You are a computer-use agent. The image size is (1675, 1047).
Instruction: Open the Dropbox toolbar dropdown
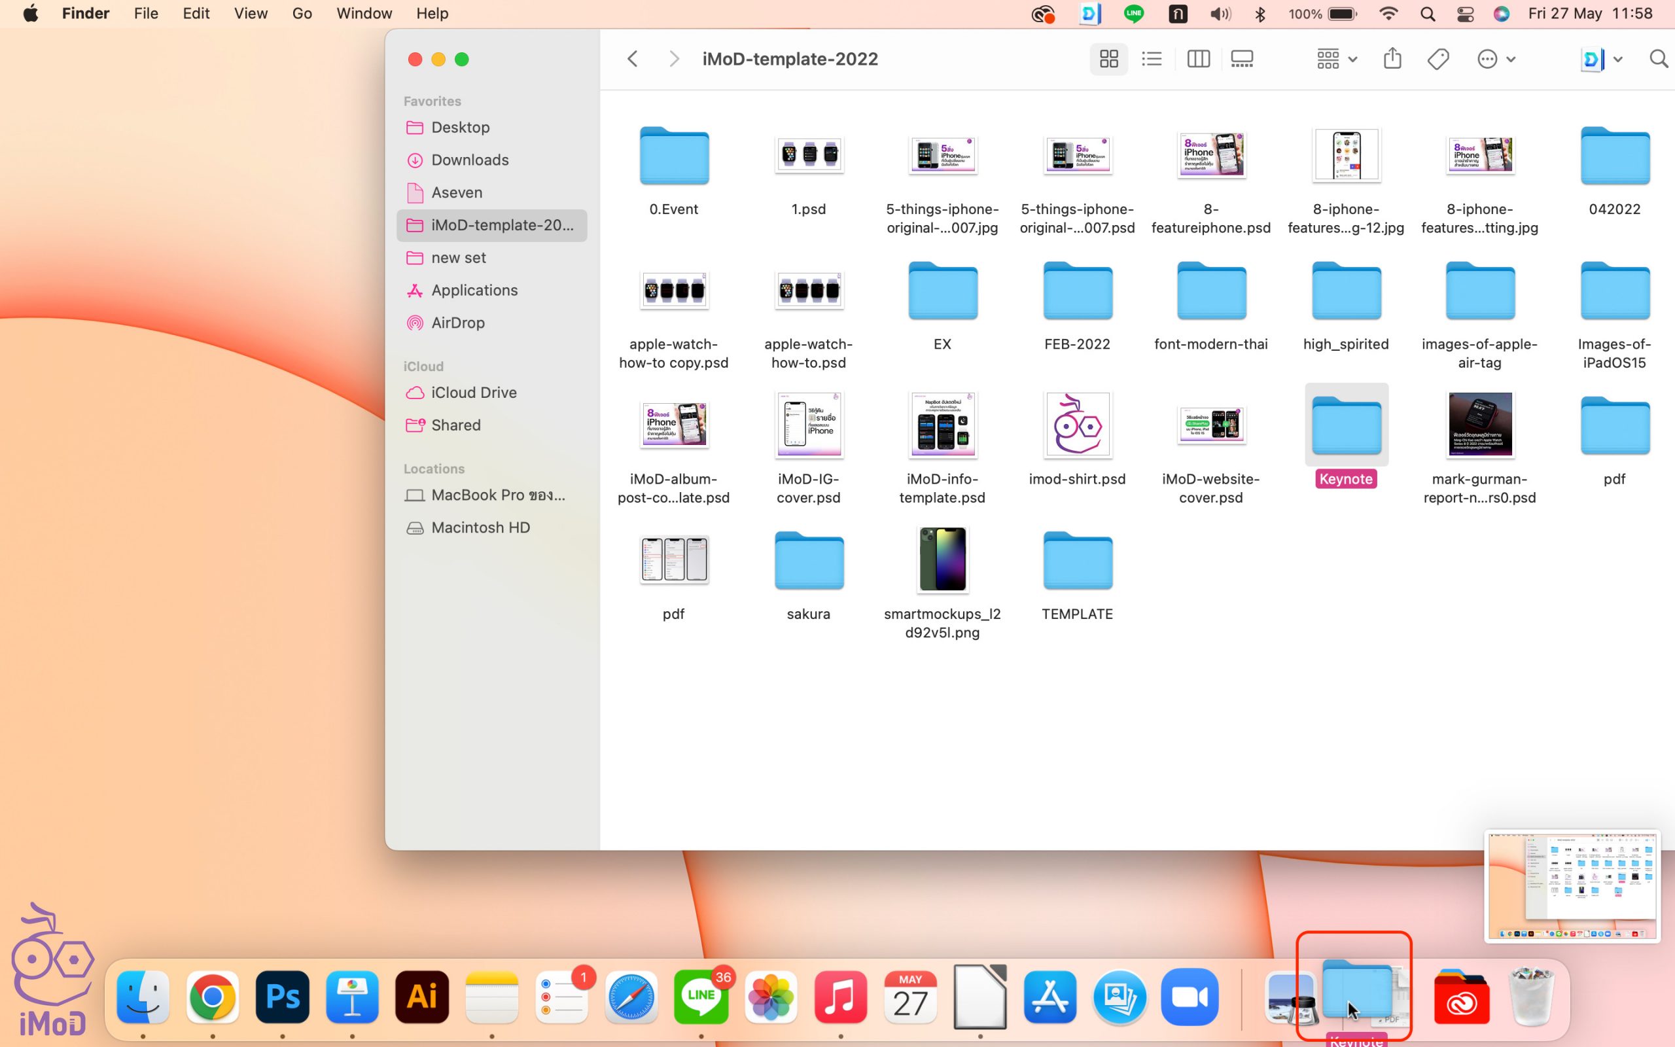coord(1601,59)
